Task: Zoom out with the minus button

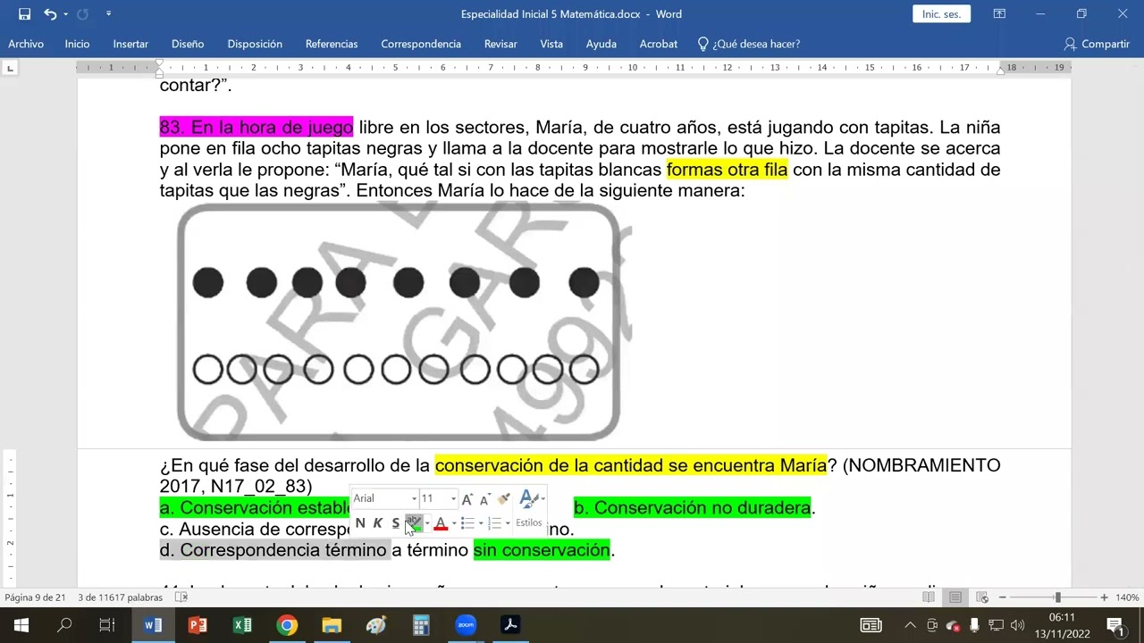Action: click(1003, 597)
